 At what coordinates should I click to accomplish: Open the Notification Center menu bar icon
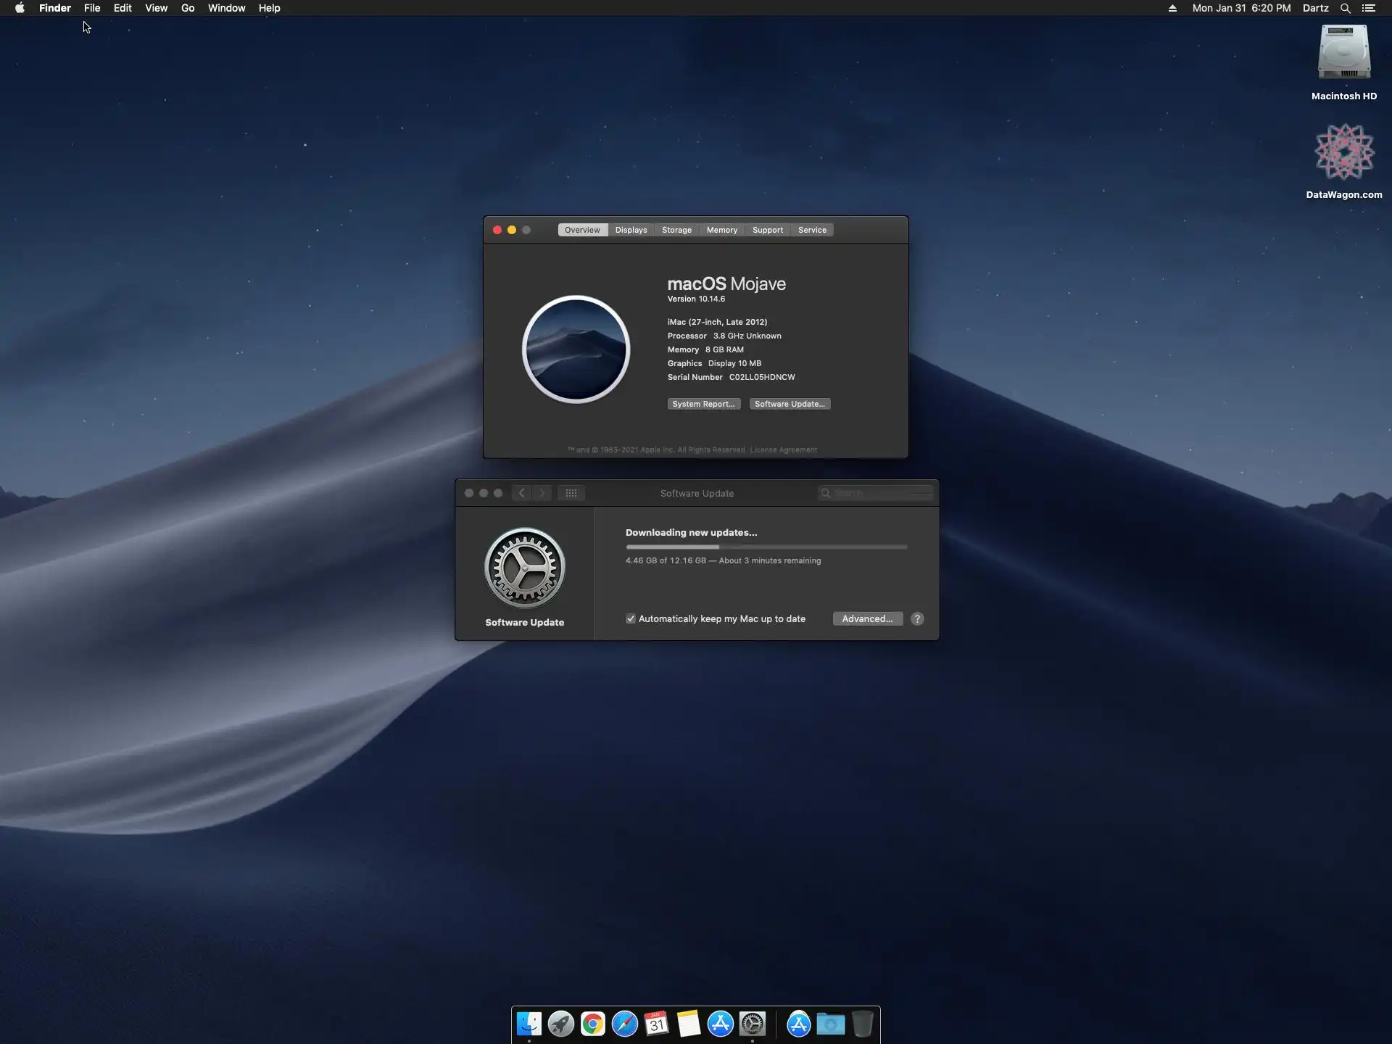1369,8
